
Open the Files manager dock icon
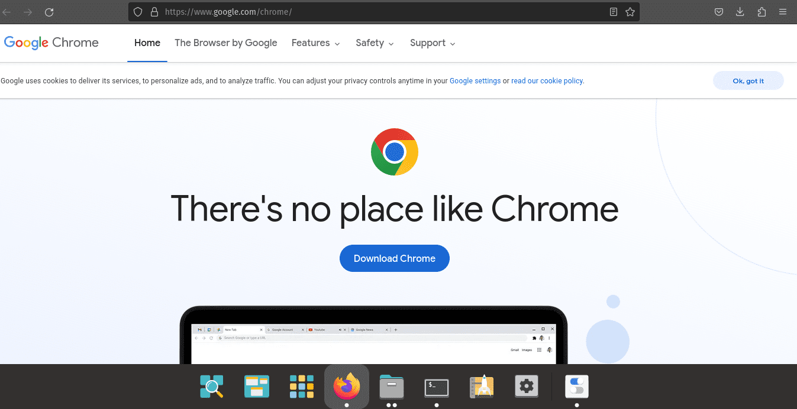point(392,387)
